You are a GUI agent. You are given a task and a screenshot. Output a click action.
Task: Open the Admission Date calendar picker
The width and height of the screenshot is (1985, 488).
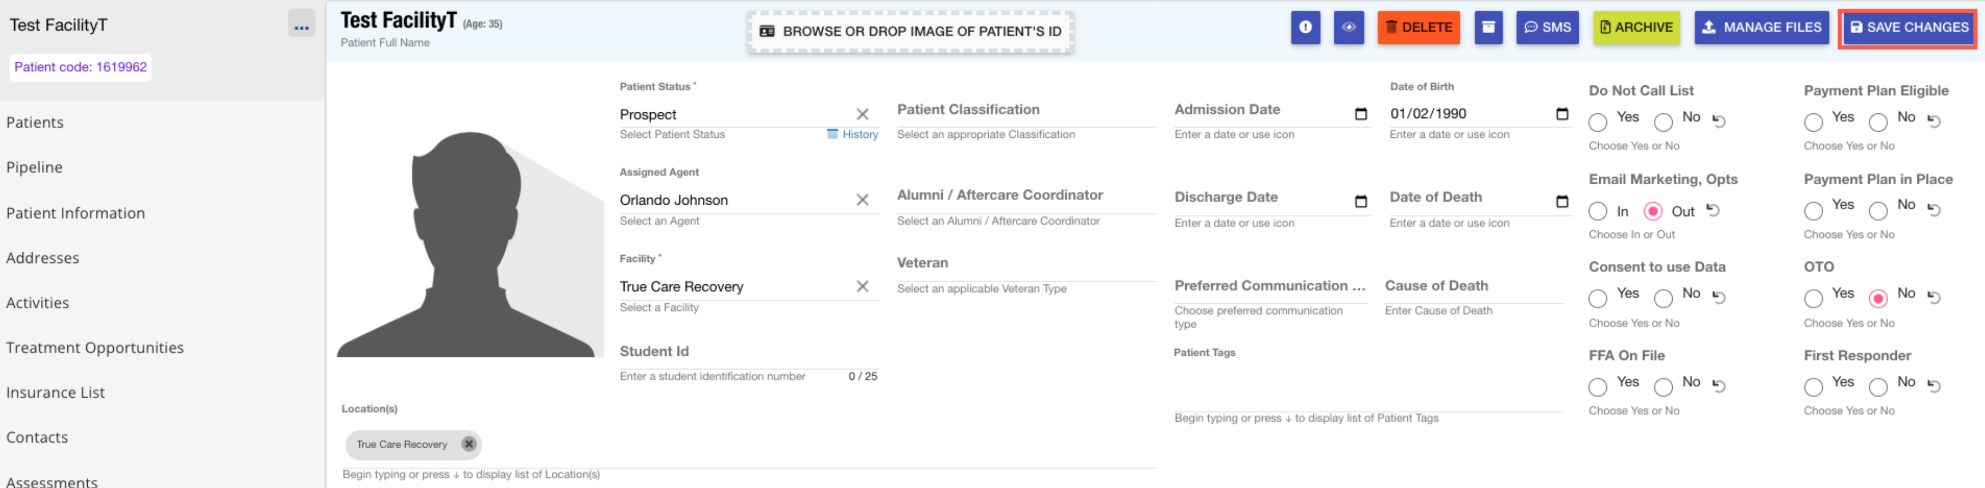[1361, 114]
